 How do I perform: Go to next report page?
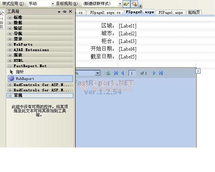[154, 73]
